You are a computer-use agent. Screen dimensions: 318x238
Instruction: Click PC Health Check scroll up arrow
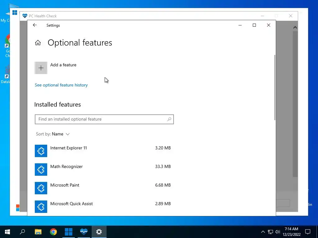pos(295,28)
